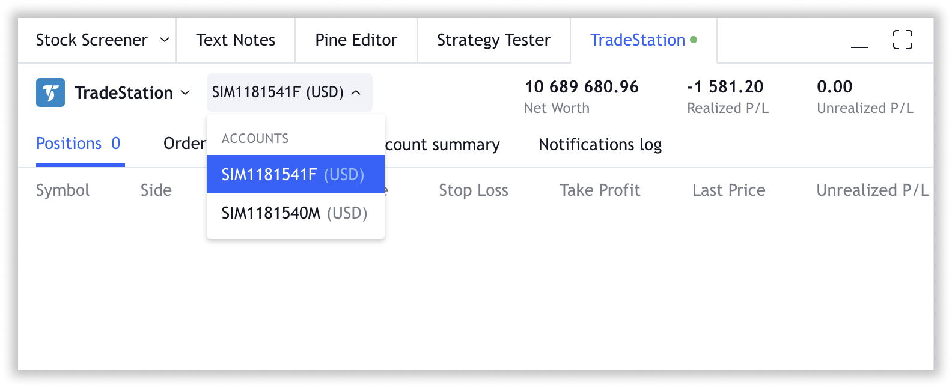The image size is (952, 388).
Task: Maximize the trading panel with fullscreen icon
Action: (x=902, y=40)
